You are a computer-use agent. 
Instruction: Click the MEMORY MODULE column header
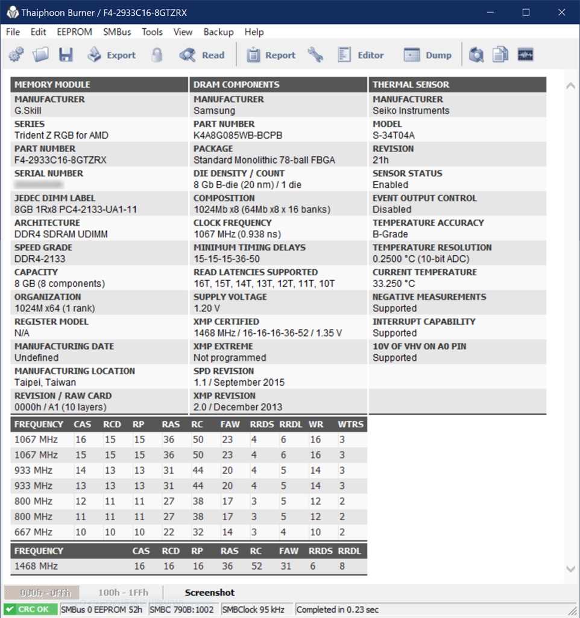99,84
